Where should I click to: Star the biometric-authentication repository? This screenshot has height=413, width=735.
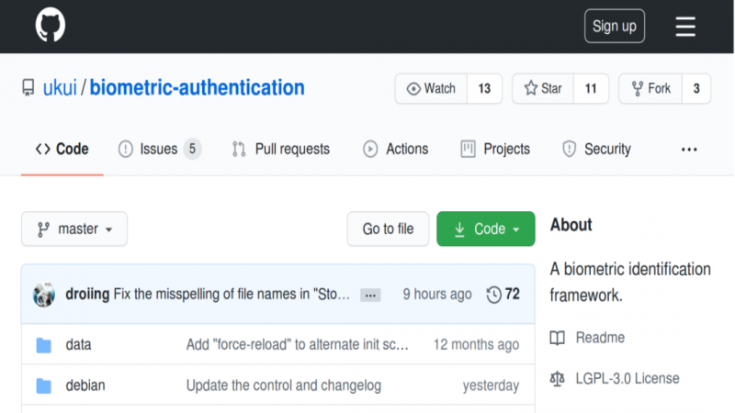click(542, 89)
